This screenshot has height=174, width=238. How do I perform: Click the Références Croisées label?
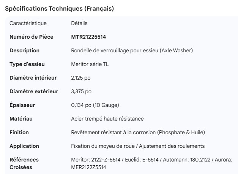pyautogui.click(x=24, y=163)
